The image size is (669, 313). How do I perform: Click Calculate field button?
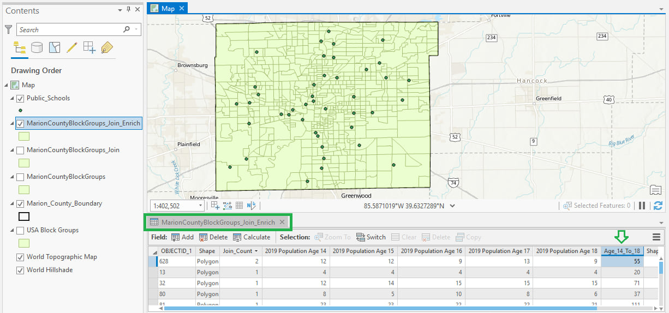coord(252,237)
